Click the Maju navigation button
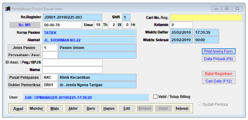Viewport: 248px width, 120px height. [x=55, y=109]
